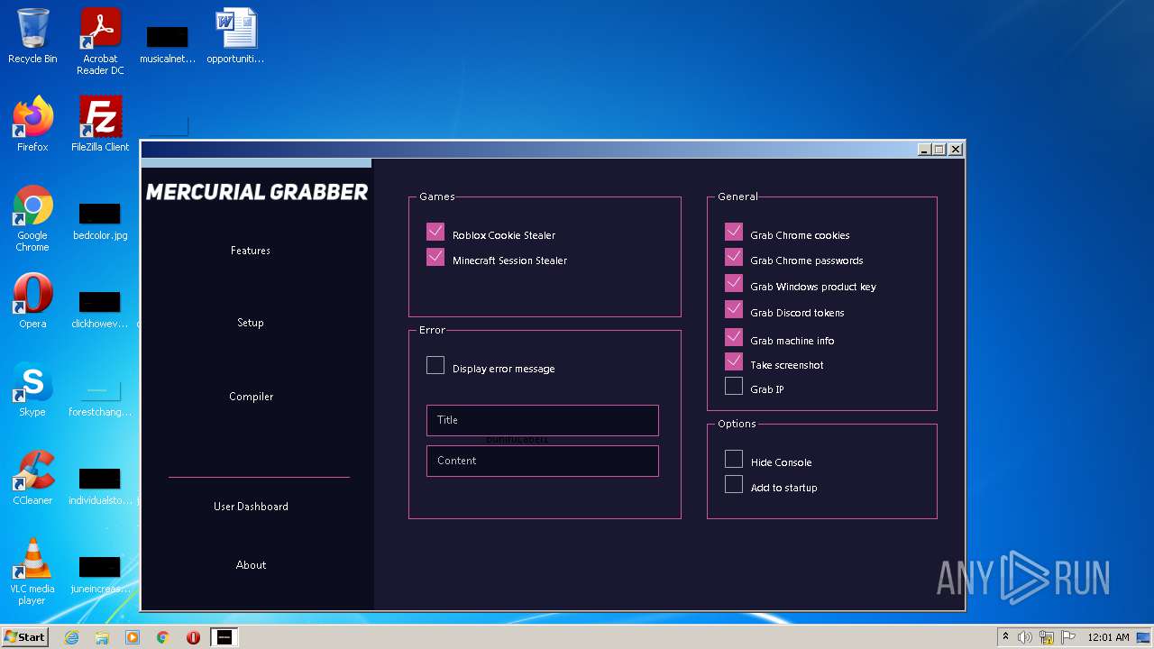Select the opportuniti... Word document icon
Viewport: 1154px width, 649px height.
point(235,37)
